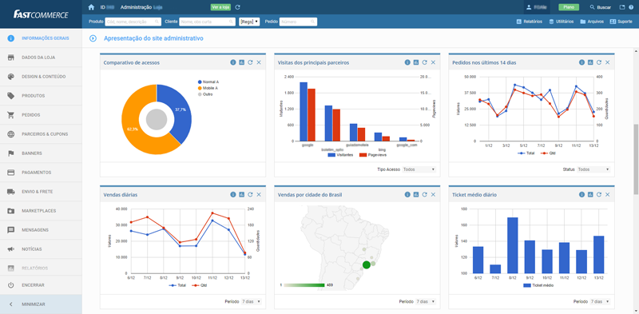Open Arquivos in top toolbar
Screen dimensions: 639x314
pos(592,22)
